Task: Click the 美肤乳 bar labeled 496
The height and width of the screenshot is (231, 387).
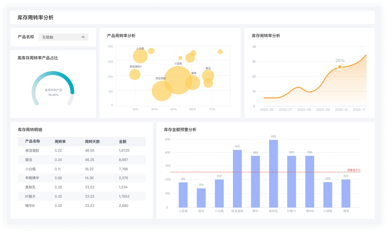Action: 273,174
